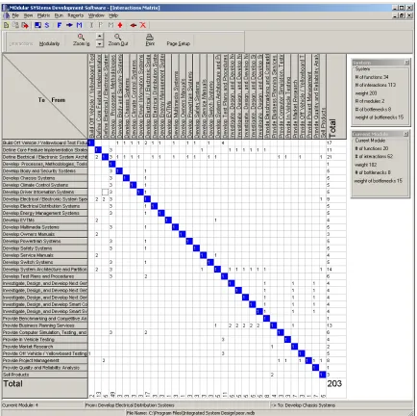The height and width of the screenshot is (416, 417).
Task: Click the blue diagonal cell in Sell Products row
Action: [323, 375]
